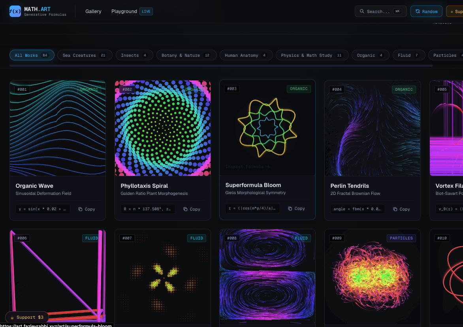463x327 pixels.
Task: Filter by Human Anatomy
Action: tap(246, 55)
